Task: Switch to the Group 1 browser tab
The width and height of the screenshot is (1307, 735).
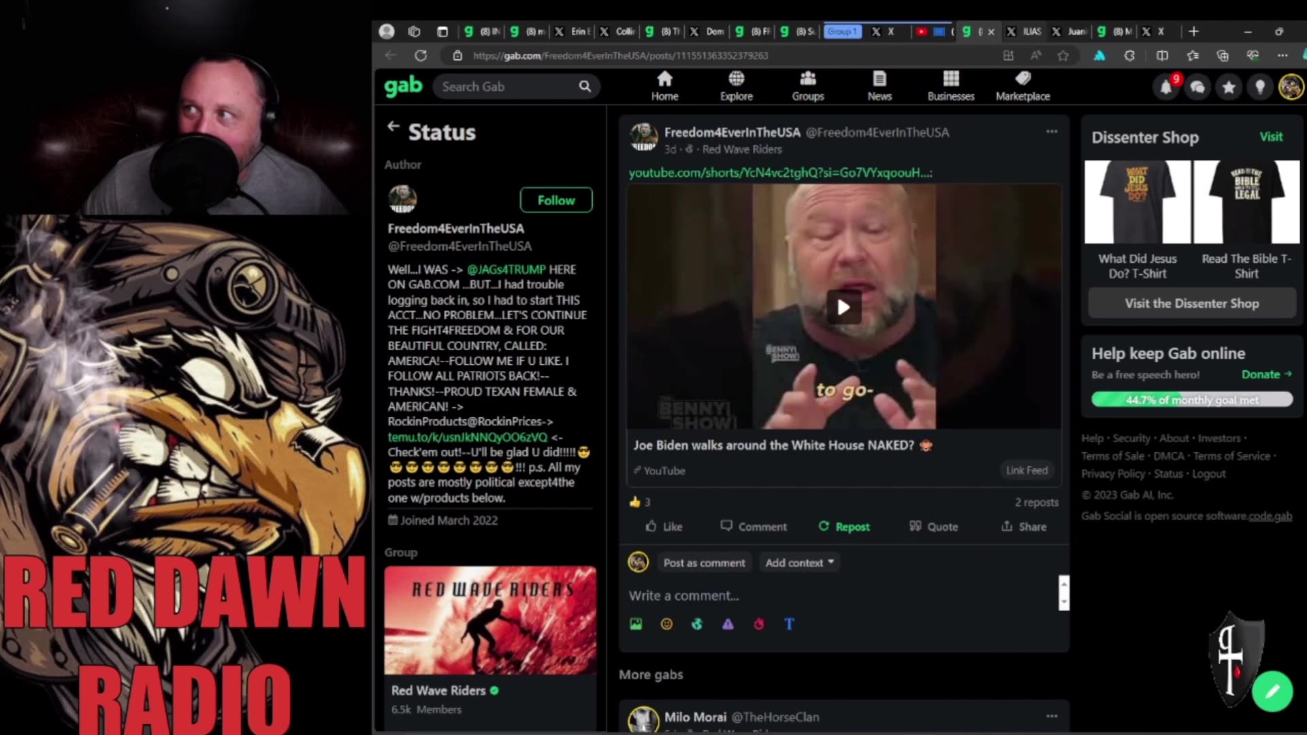Action: 842,31
